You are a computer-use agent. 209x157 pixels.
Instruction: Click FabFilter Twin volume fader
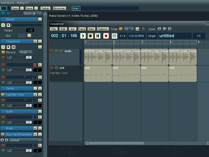pos(29,106)
